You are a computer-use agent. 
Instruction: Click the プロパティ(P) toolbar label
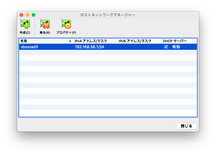pyautogui.click(x=66, y=33)
